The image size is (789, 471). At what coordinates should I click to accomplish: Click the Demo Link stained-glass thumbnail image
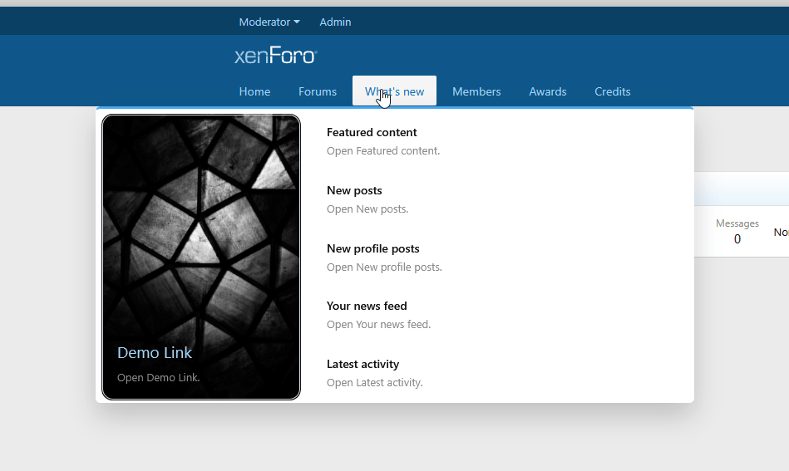pos(200,224)
